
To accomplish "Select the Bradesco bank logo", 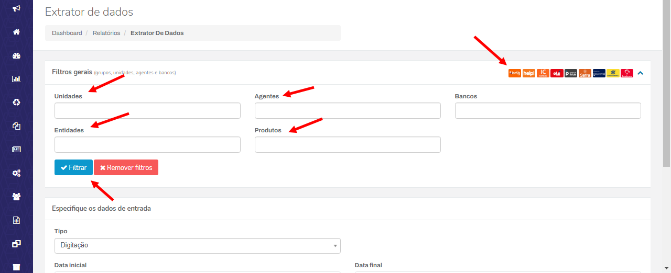I will coord(627,73).
